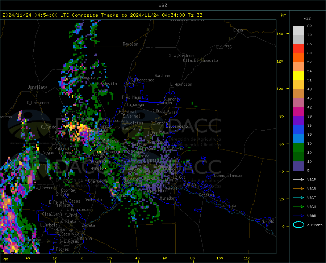Screen dimensions: 326x263
Task: Select the 'Tulumaya' map label
Action: tap(135, 105)
